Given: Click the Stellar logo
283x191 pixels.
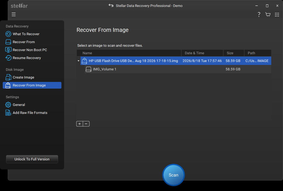Looking at the screenshot, I should pyautogui.click(x=19, y=6).
